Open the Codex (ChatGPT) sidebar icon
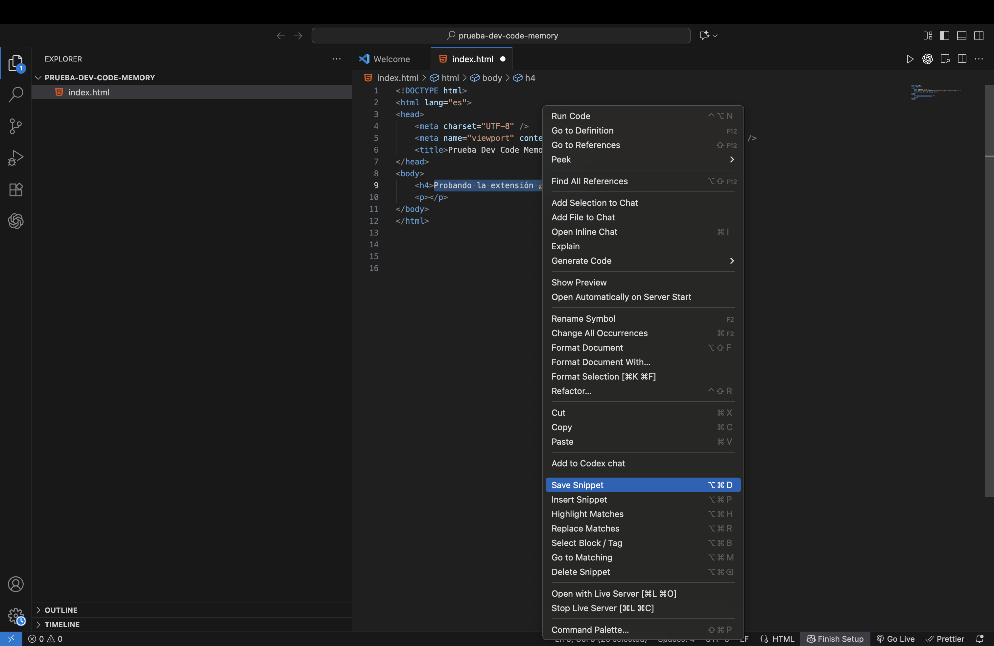 coord(15,221)
